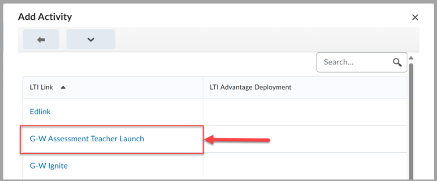
Task: Open the Edlink LTI link
Action: click(x=40, y=112)
